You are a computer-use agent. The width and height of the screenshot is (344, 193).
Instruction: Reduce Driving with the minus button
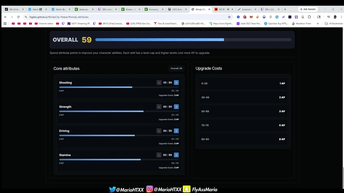point(159,131)
